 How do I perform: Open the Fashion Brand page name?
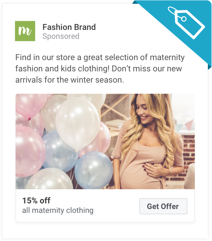(x=69, y=27)
